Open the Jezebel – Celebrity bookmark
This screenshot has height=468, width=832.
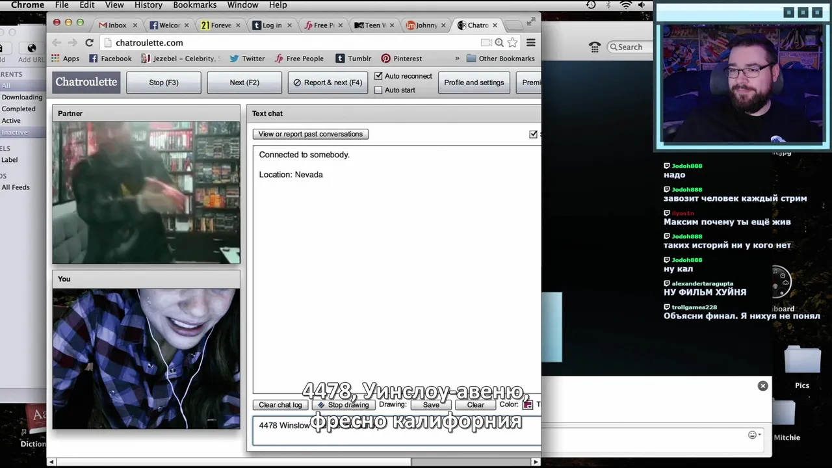[181, 58]
